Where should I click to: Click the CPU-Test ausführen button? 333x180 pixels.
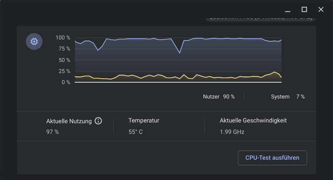(x=272, y=158)
